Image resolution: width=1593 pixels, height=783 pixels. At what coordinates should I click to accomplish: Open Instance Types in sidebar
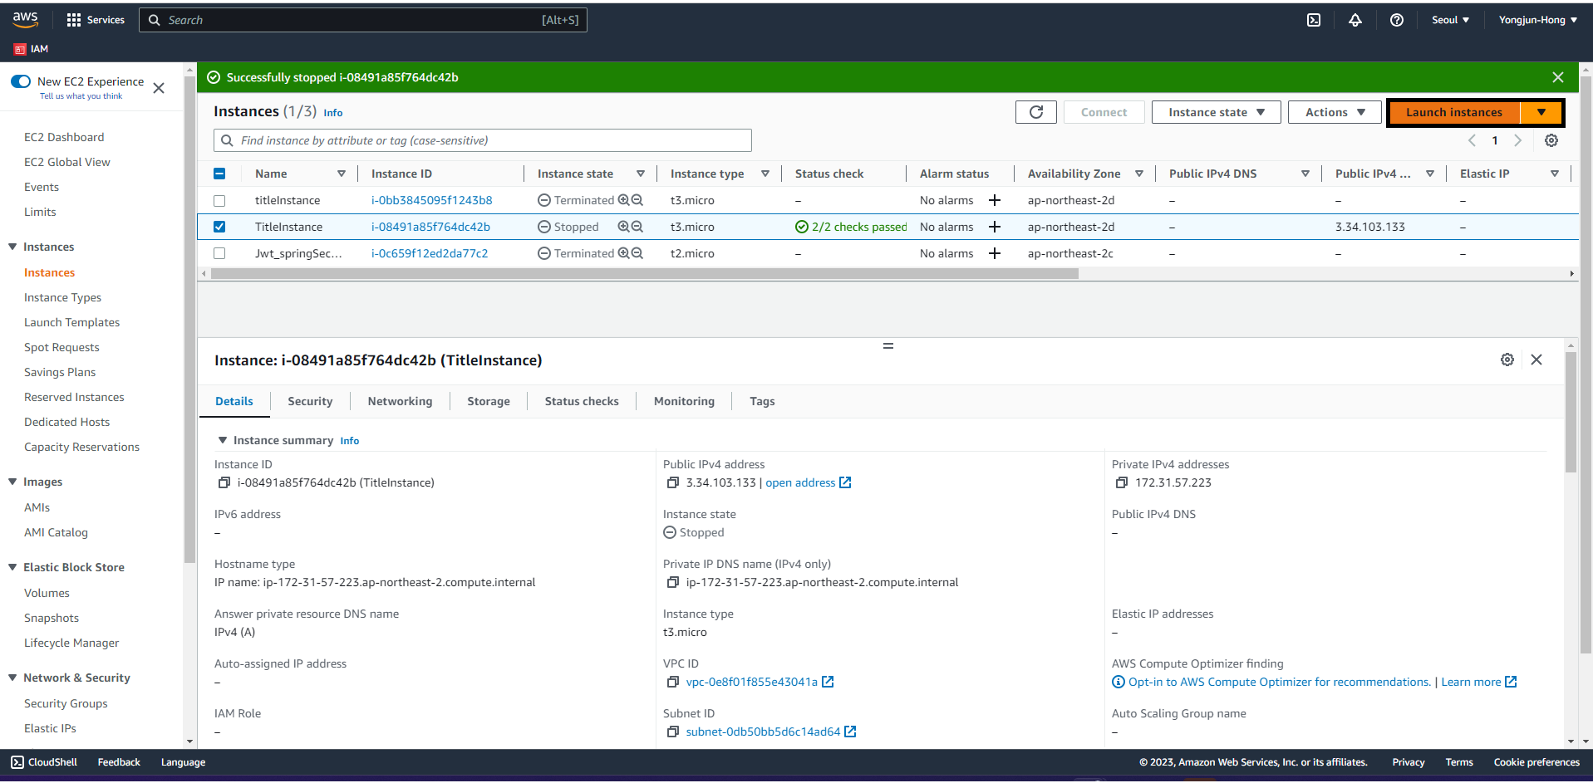(x=62, y=297)
